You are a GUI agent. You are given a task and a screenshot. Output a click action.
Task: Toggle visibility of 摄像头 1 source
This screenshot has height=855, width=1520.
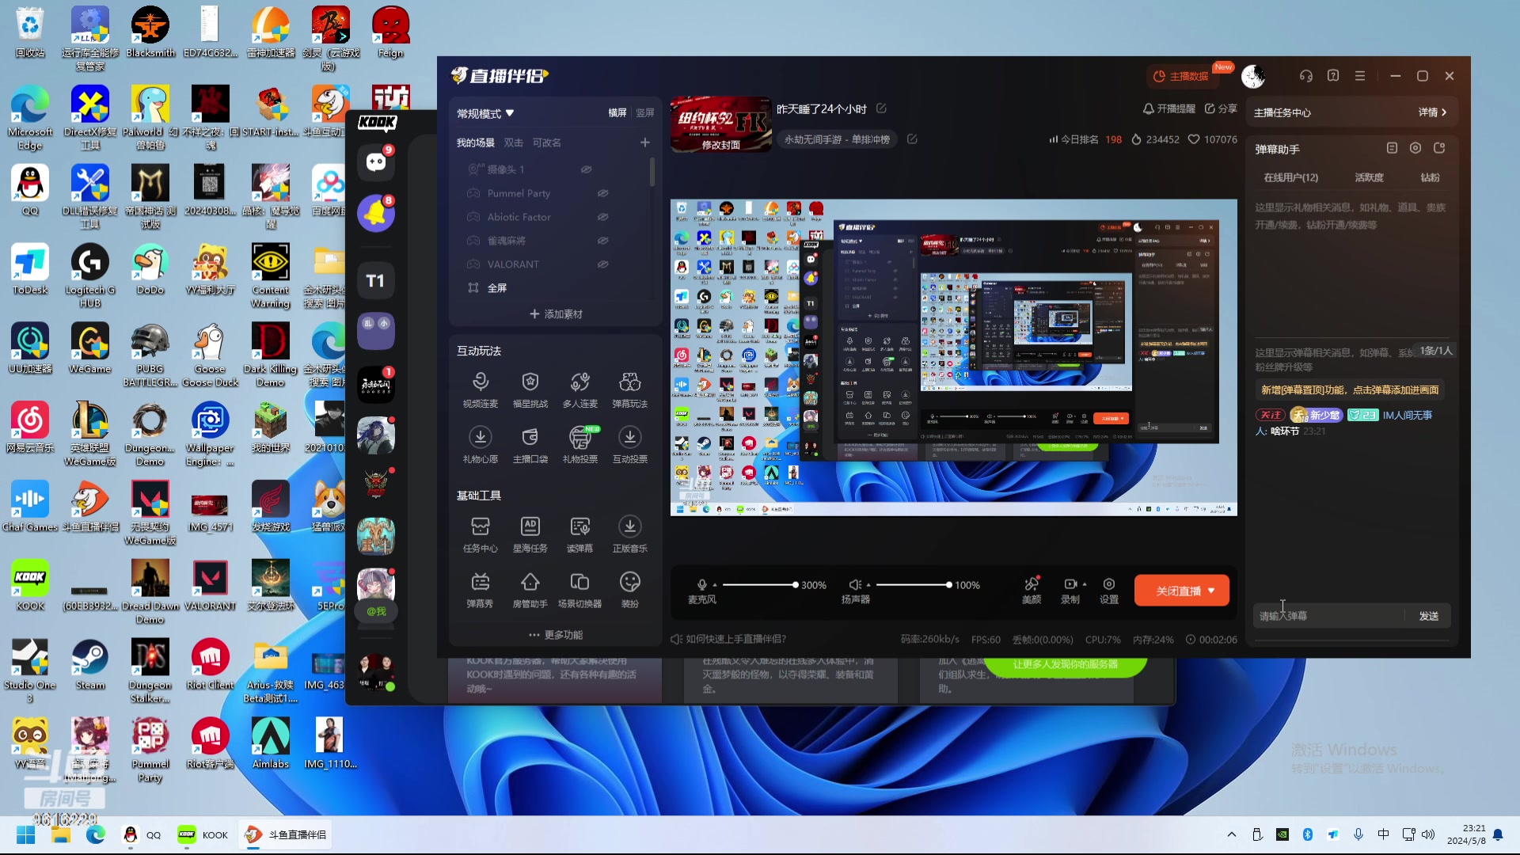point(587,169)
